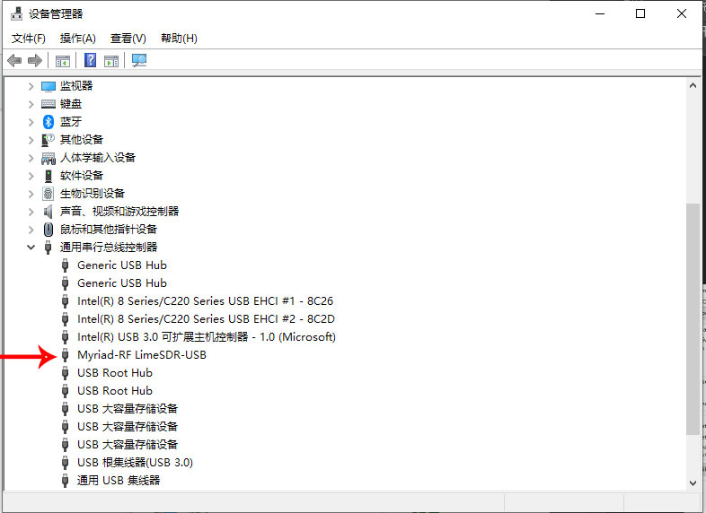Select the second USB 大容量存储设备 entry
This screenshot has height=513, width=706.
tap(128, 427)
